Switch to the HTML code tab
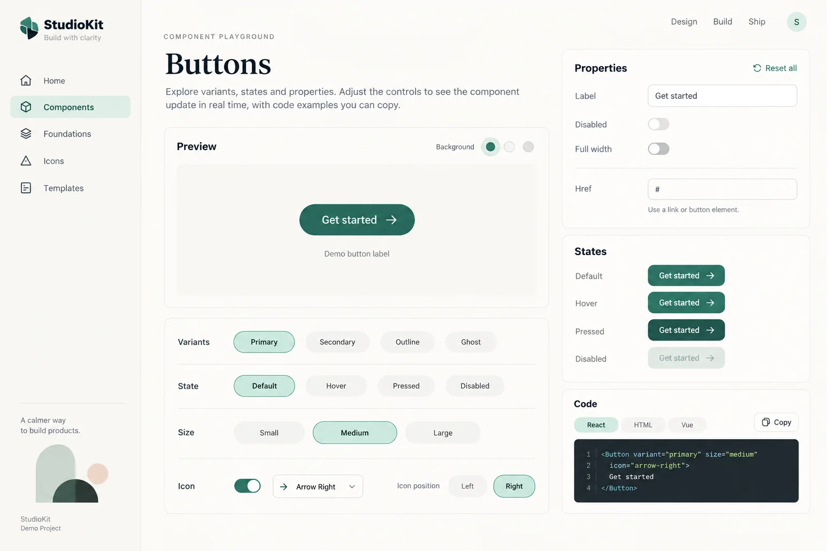The height and width of the screenshot is (551, 827). pos(643,425)
